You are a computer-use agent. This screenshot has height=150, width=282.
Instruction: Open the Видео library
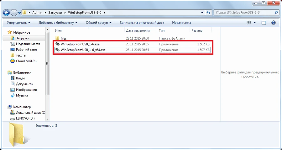(x=20, y=78)
